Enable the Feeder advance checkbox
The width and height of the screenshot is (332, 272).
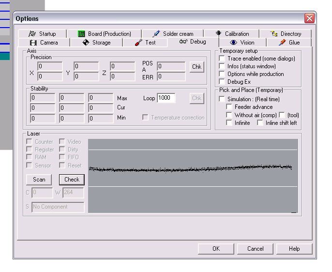(229, 107)
